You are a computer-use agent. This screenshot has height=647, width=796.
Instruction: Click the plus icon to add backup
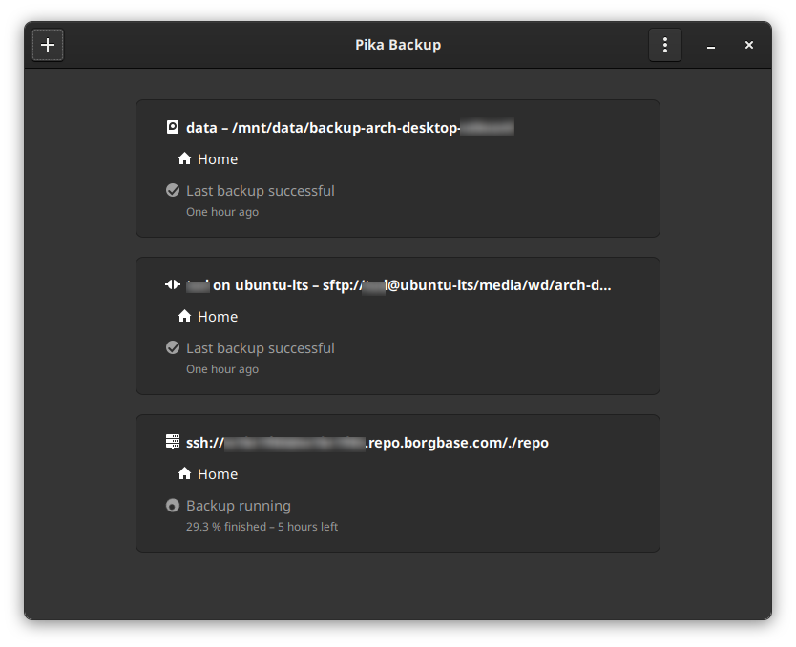pos(48,45)
